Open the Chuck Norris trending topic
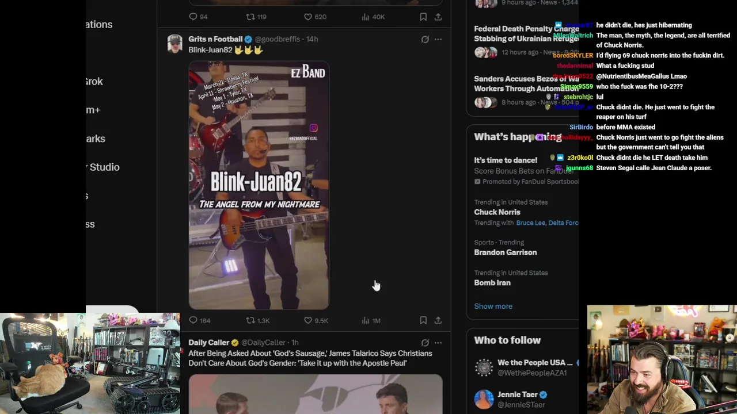 (497, 212)
